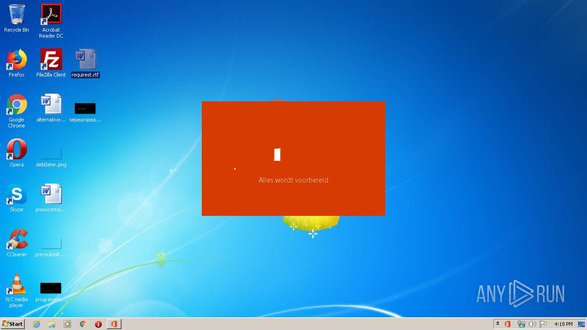This screenshot has width=587, height=330.
Task: Show hidden system tray icons
Action: click(x=498, y=324)
